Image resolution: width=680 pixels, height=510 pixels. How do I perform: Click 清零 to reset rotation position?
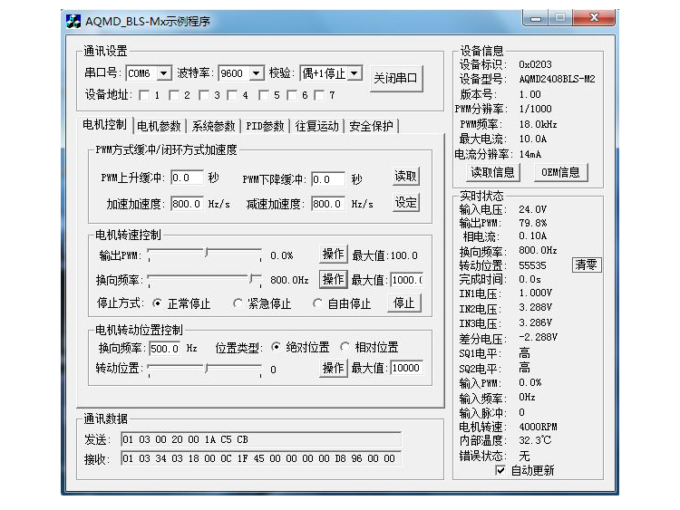587,265
